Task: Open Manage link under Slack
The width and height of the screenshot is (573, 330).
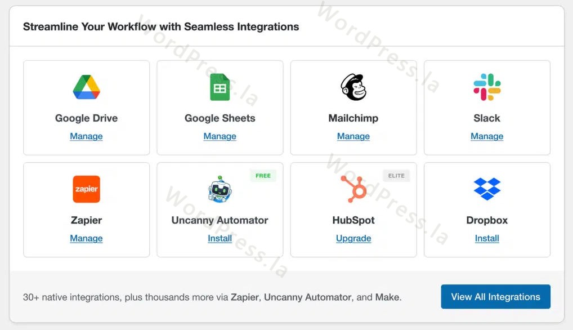Action: tap(487, 136)
